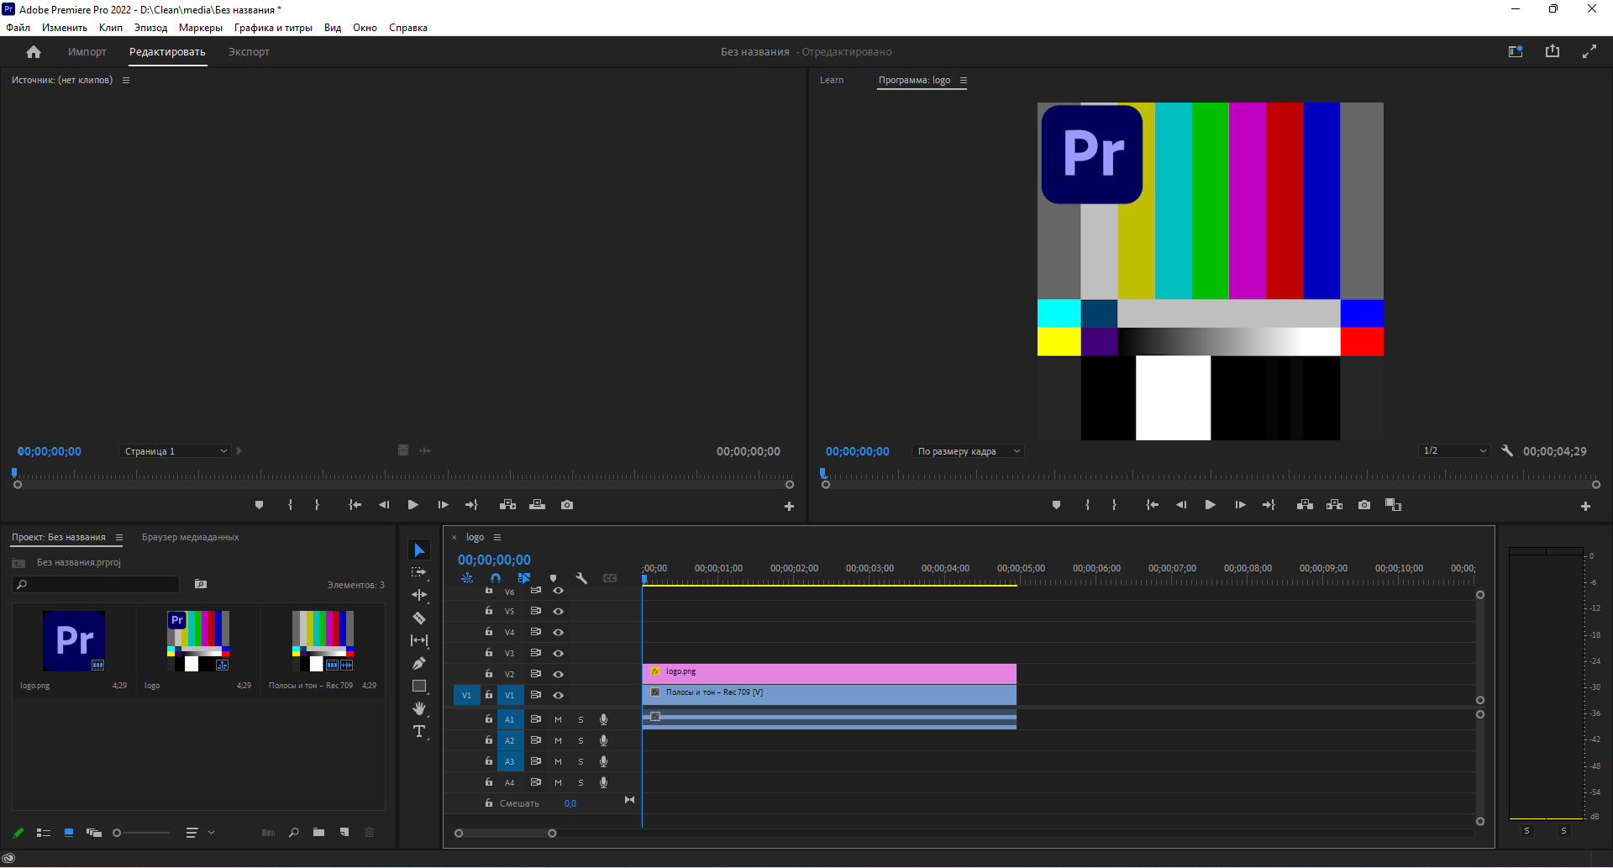This screenshot has width=1613, height=868.
Task: Select the Razor tool
Action: tap(419, 618)
